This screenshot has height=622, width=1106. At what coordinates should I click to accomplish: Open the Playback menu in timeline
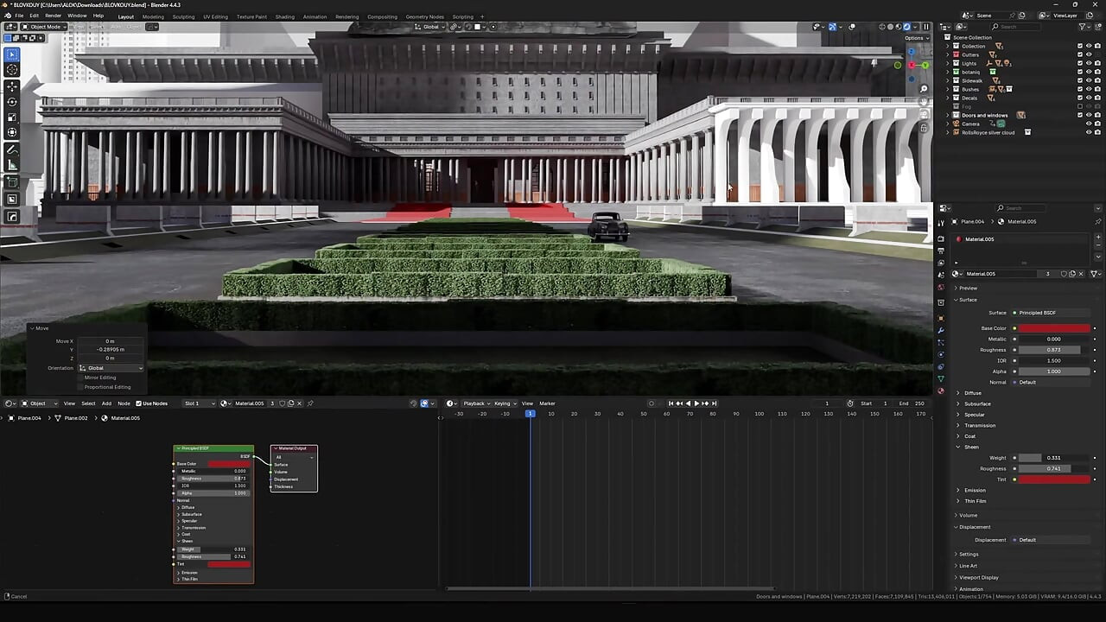click(x=478, y=403)
